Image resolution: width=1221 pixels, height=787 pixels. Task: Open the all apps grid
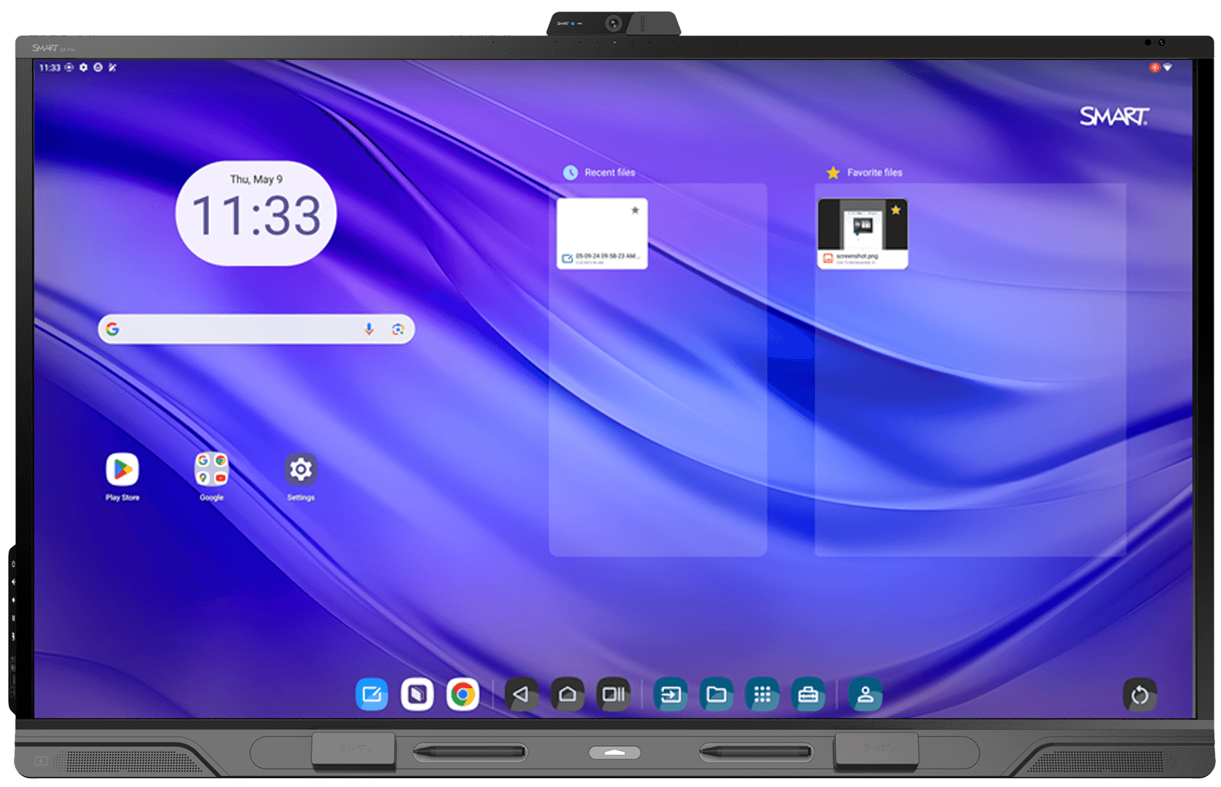coord(762,694)
